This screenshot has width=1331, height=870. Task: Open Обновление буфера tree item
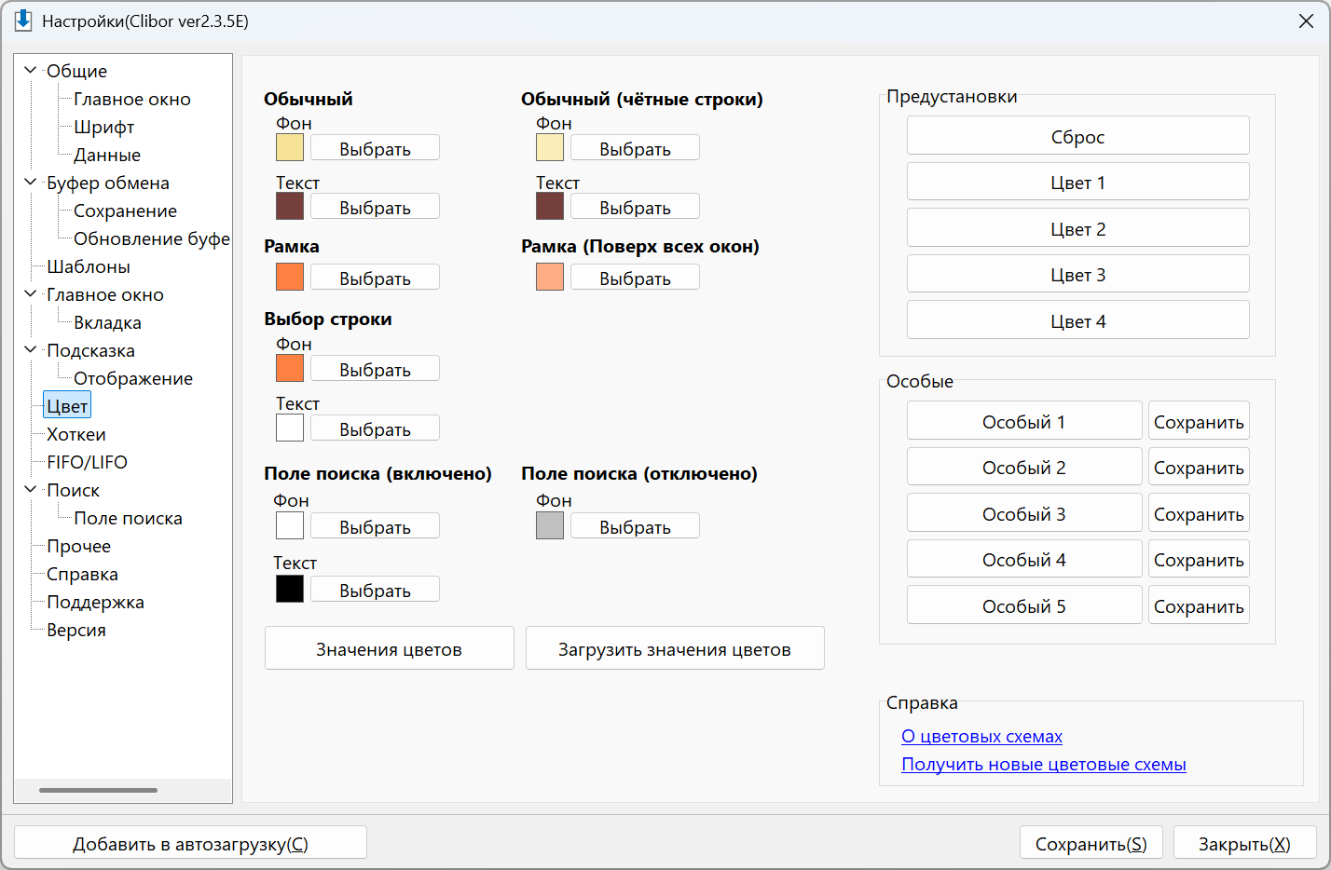[152, 238]
